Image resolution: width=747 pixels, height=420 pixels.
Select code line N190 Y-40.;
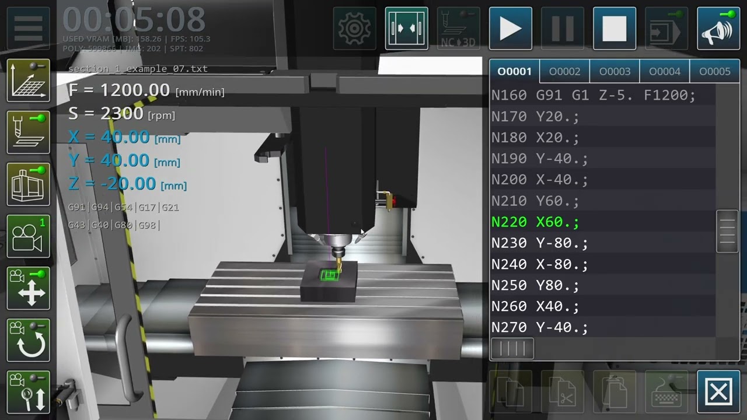tap(602, 158)
